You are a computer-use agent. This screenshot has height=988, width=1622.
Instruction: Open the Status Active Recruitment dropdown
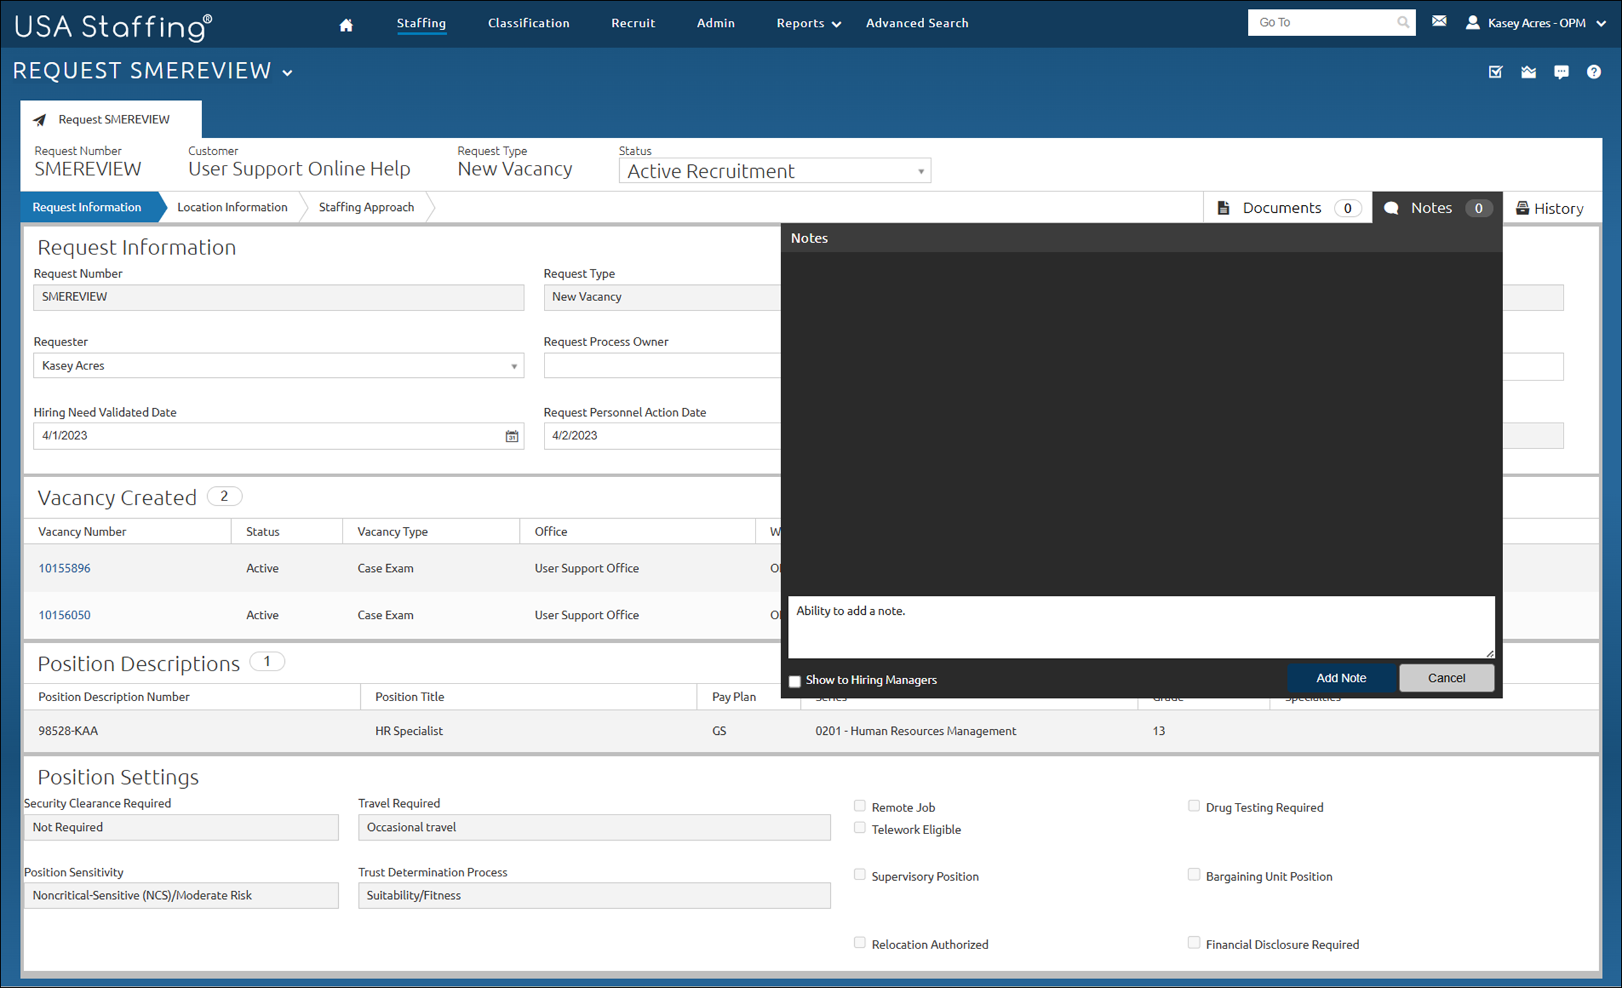click(x=775, y=171)
